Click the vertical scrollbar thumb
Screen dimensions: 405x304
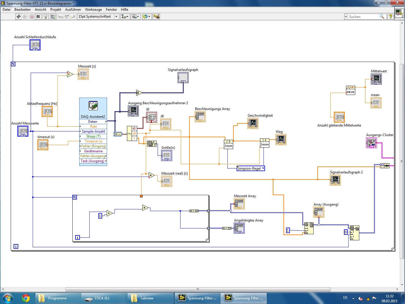click(402, 161)
